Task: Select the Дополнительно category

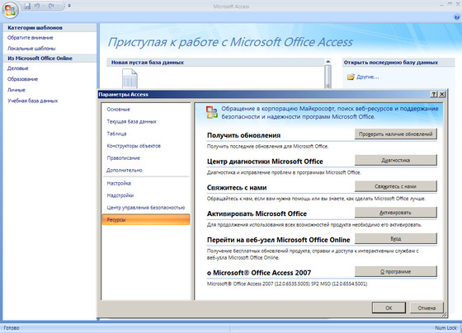Action: [x=146, y=170]
